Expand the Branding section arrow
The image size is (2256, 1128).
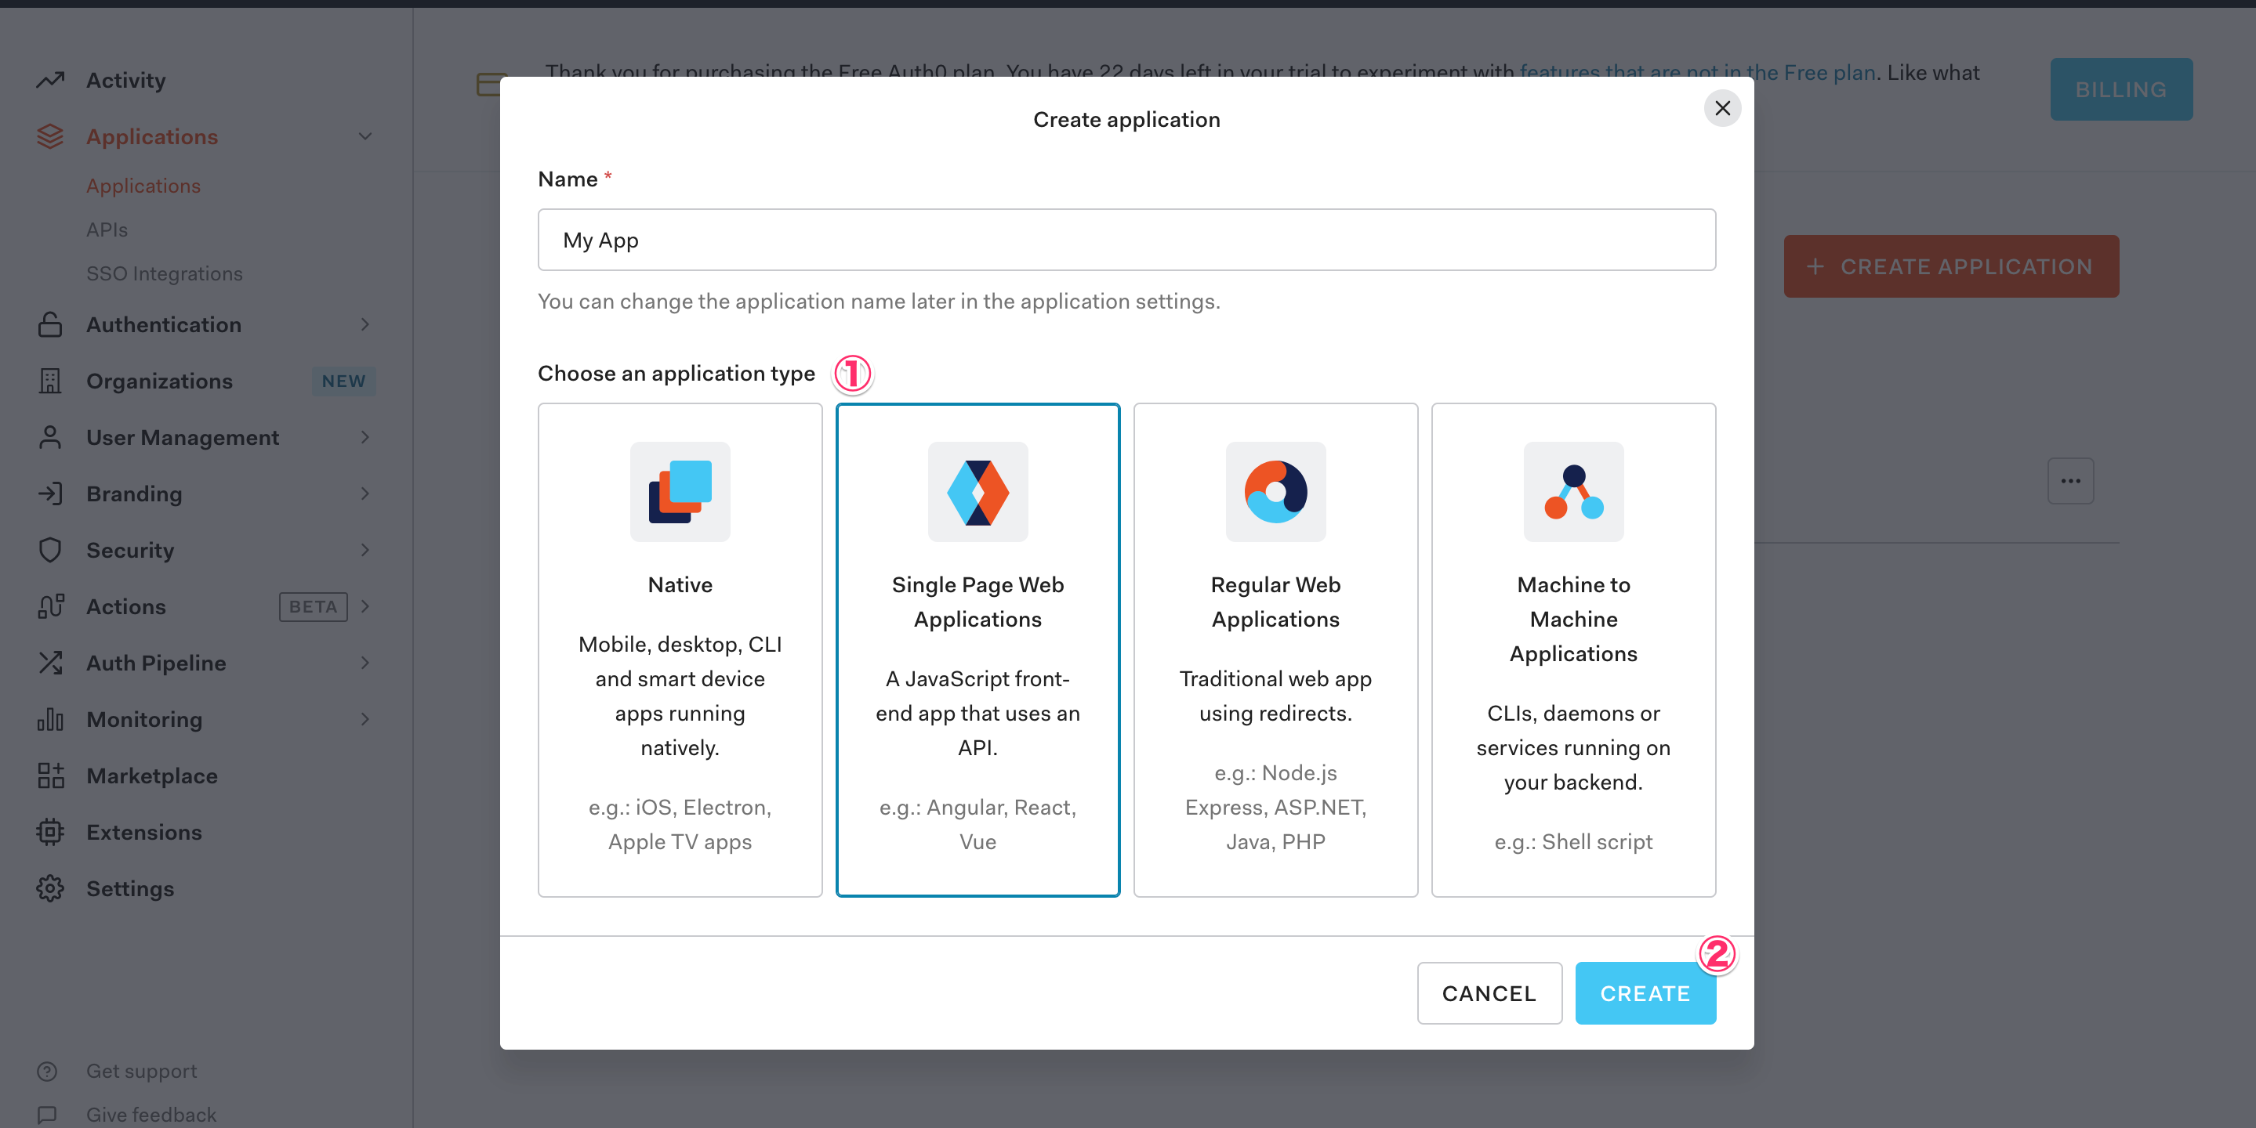(365, 493)
